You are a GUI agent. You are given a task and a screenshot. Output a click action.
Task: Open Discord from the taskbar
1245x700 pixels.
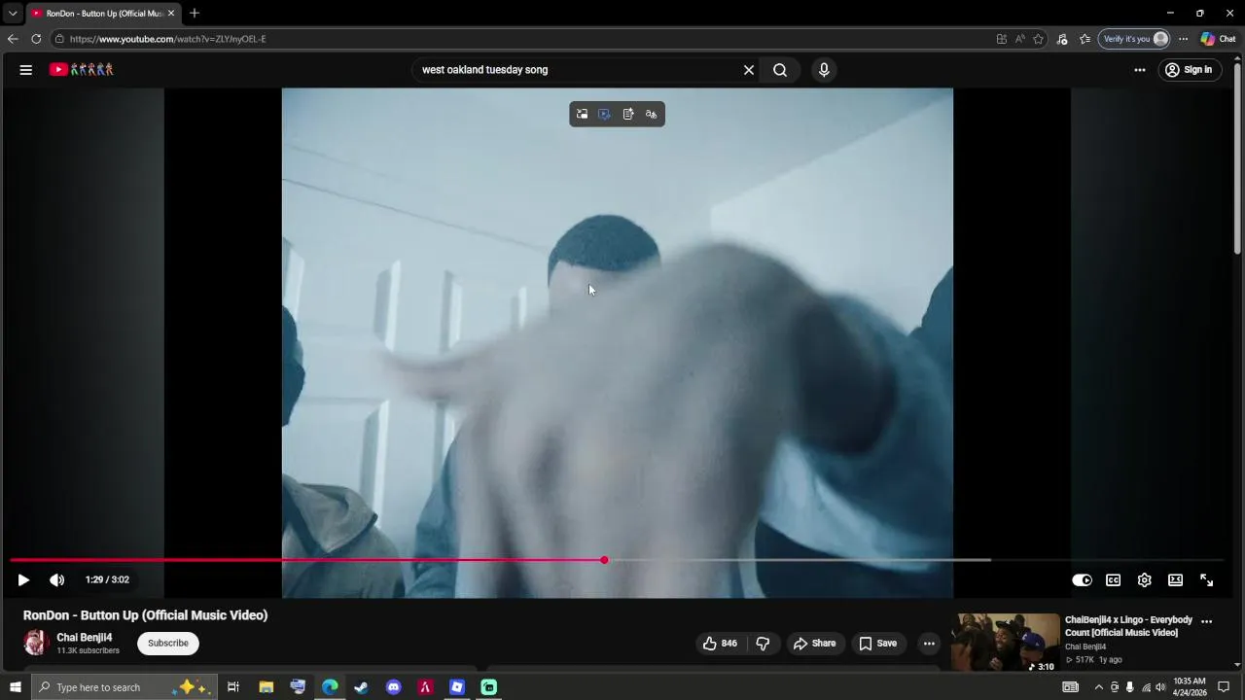click(x=393, y=687)
